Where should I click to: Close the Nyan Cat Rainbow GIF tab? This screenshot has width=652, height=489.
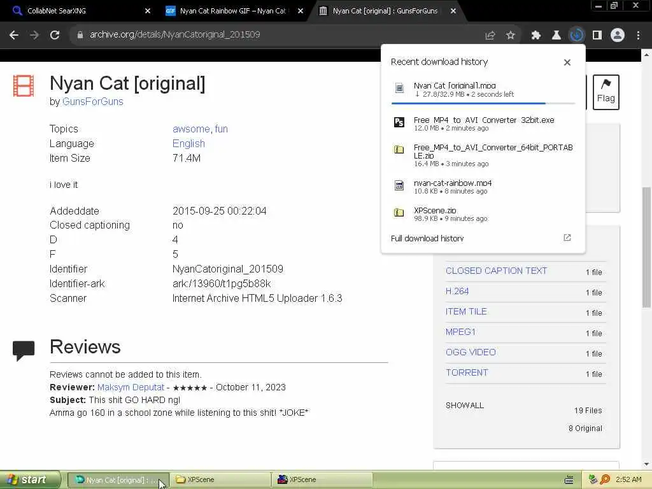click(x=301, y=11)
